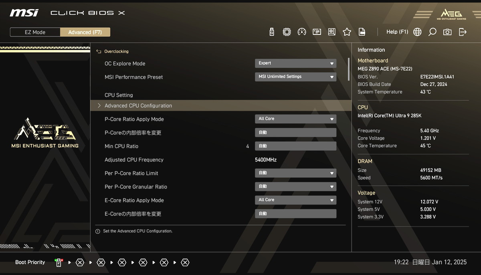Click CPU Frequency 5.40 GHz value

coord(430,131)
